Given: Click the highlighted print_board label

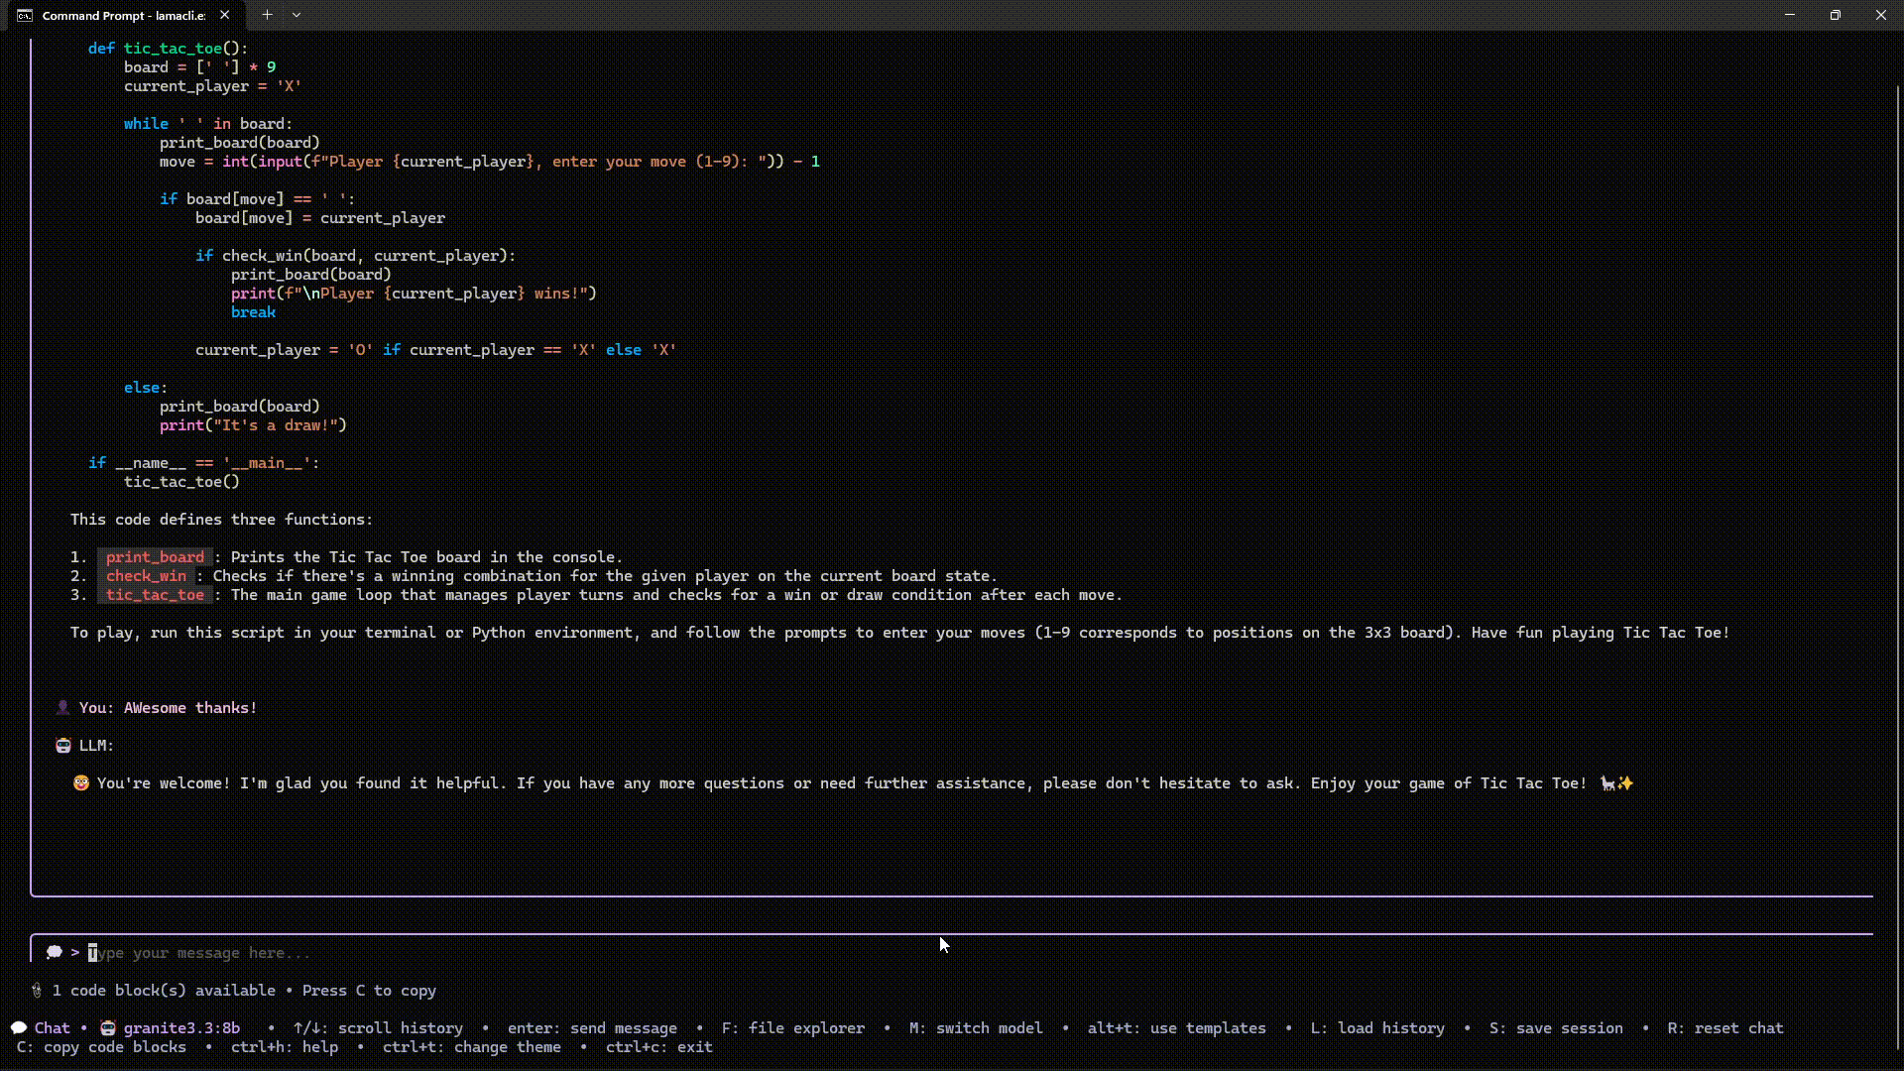Looking at the screenshot, I should point(155,557).
